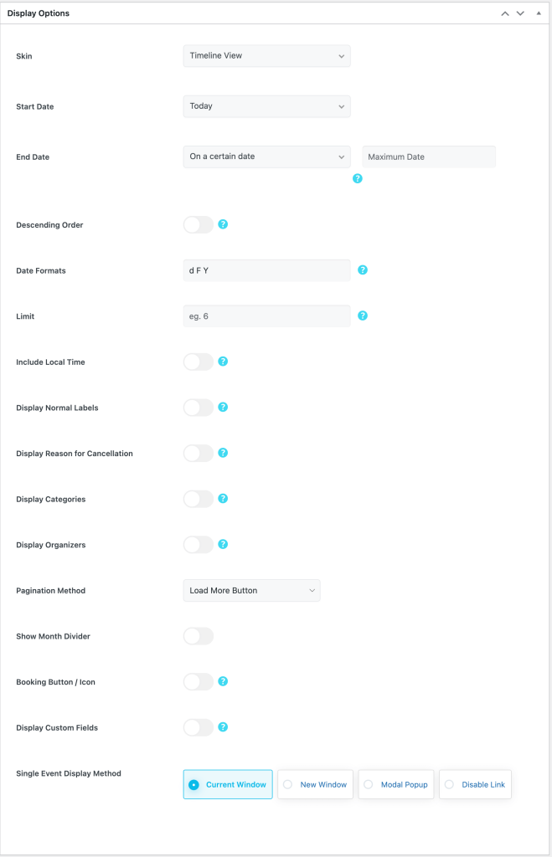This screenshot has width=552, height=857.
Task: Select the Modal Popup option
Action: coord(395,784)
